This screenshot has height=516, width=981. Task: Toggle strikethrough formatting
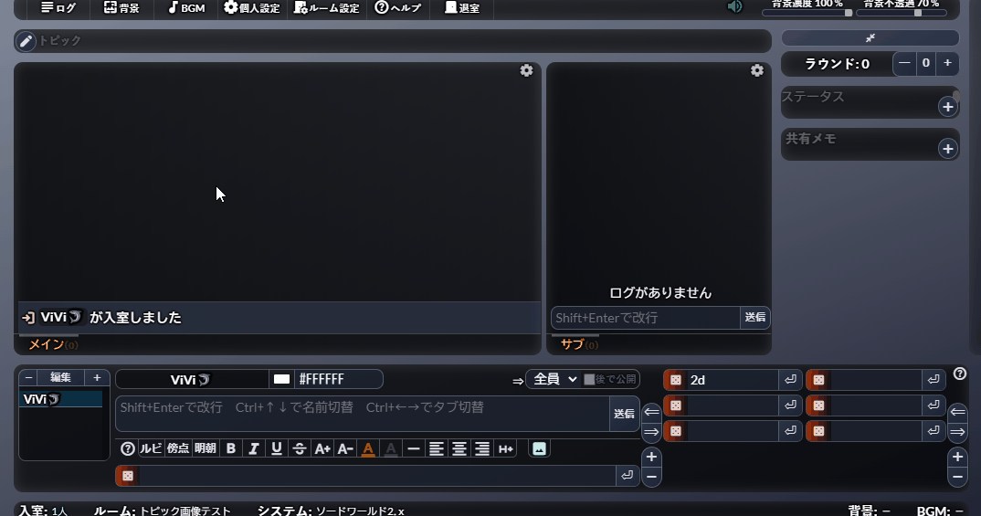(x=299, y=449)
